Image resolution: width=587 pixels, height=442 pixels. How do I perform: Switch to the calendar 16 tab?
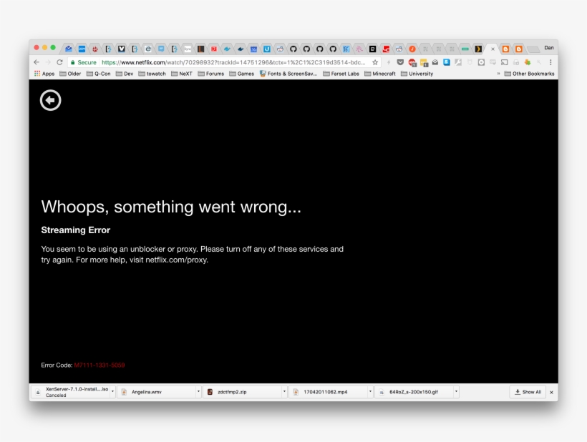pyautogui.click(x=253, y=49)
